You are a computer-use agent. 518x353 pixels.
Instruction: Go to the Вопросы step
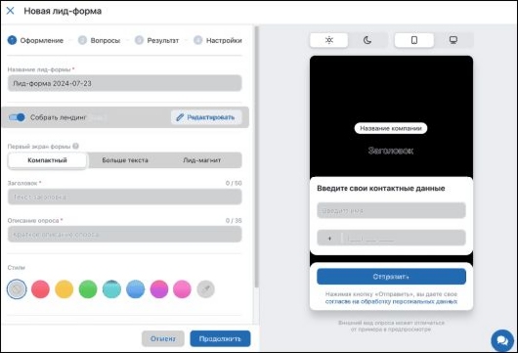click(x=99, y=40)
